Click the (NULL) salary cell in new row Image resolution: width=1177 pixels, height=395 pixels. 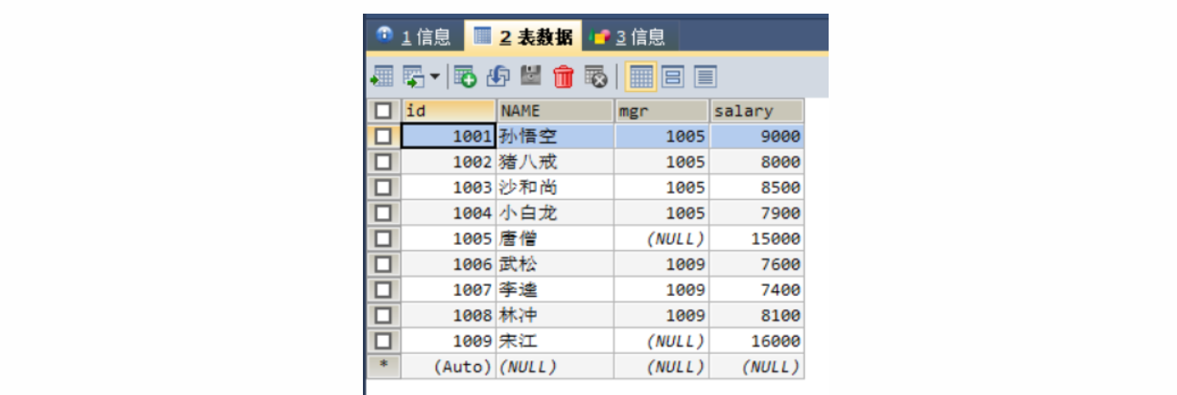point(757,367)
